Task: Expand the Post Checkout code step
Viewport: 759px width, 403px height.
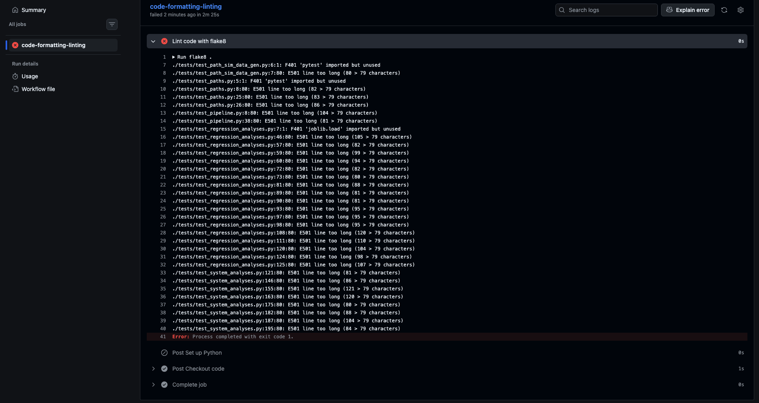Action: [x=153, y=369]
